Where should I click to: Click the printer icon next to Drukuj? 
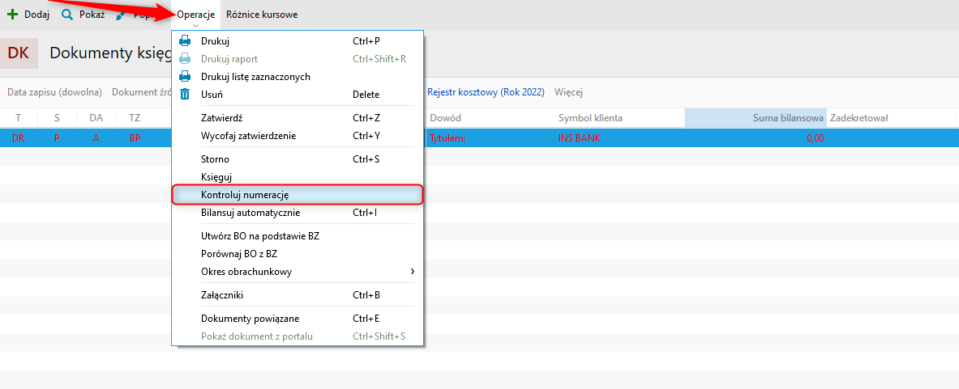(185, 40)
